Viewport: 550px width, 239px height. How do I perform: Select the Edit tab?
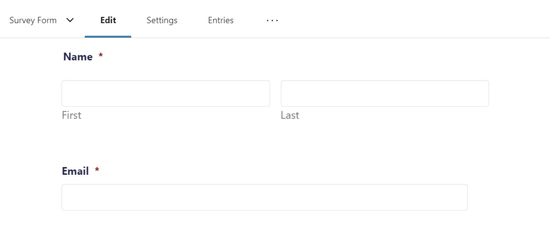click(x=108, y=20)
